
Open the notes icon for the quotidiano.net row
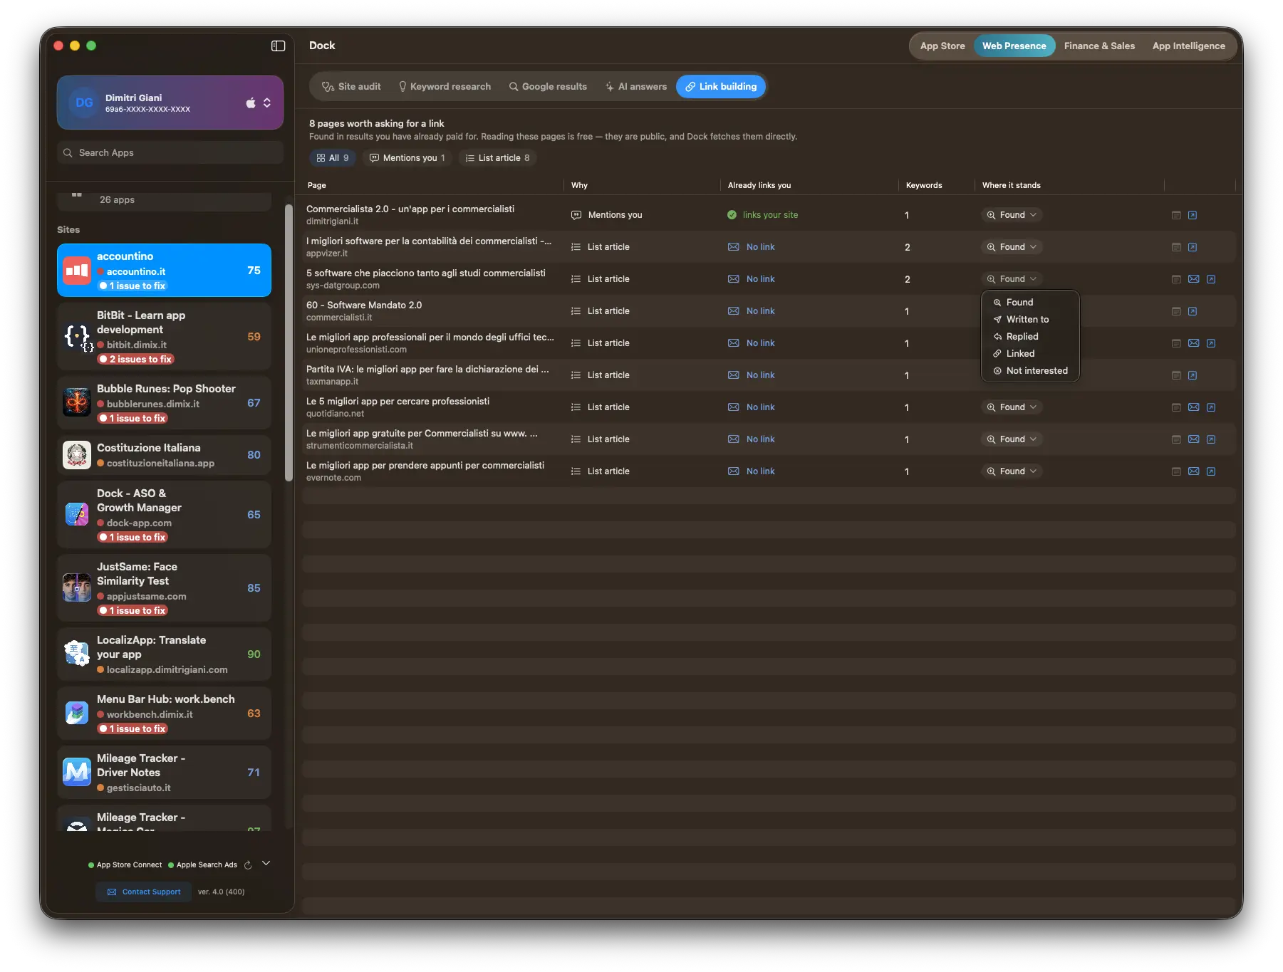pos(1176,407)
